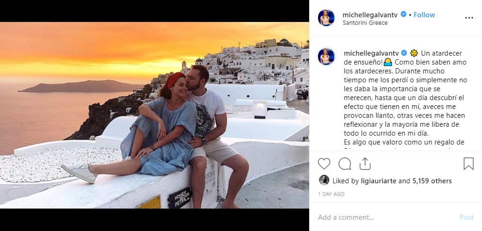This screenshot has width=482, height=231.
Task: Open comments via speech bubble icon
Action: click(345, 164)
